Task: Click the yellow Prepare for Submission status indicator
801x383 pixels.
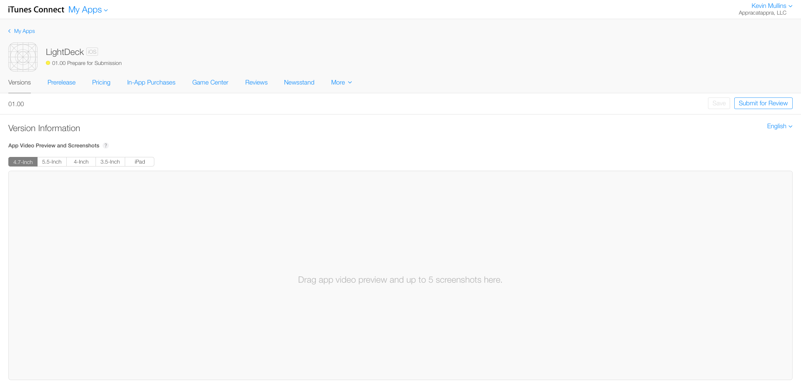Action: tap(48, 63)
